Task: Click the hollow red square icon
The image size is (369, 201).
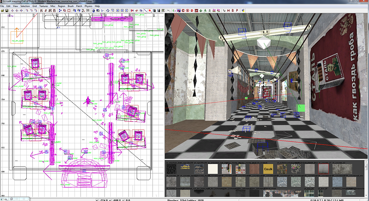Action: coord(69,11)
